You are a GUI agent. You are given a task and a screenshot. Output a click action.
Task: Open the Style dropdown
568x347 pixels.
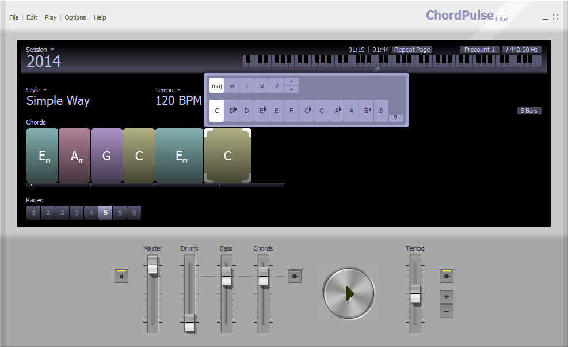pyautogui.click(x=36, y=90)
